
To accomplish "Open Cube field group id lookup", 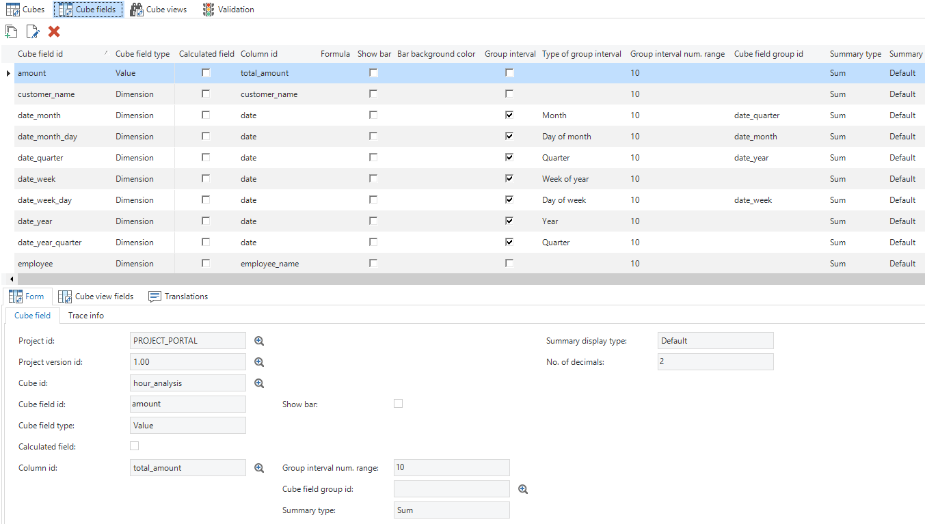I will 523,489.
